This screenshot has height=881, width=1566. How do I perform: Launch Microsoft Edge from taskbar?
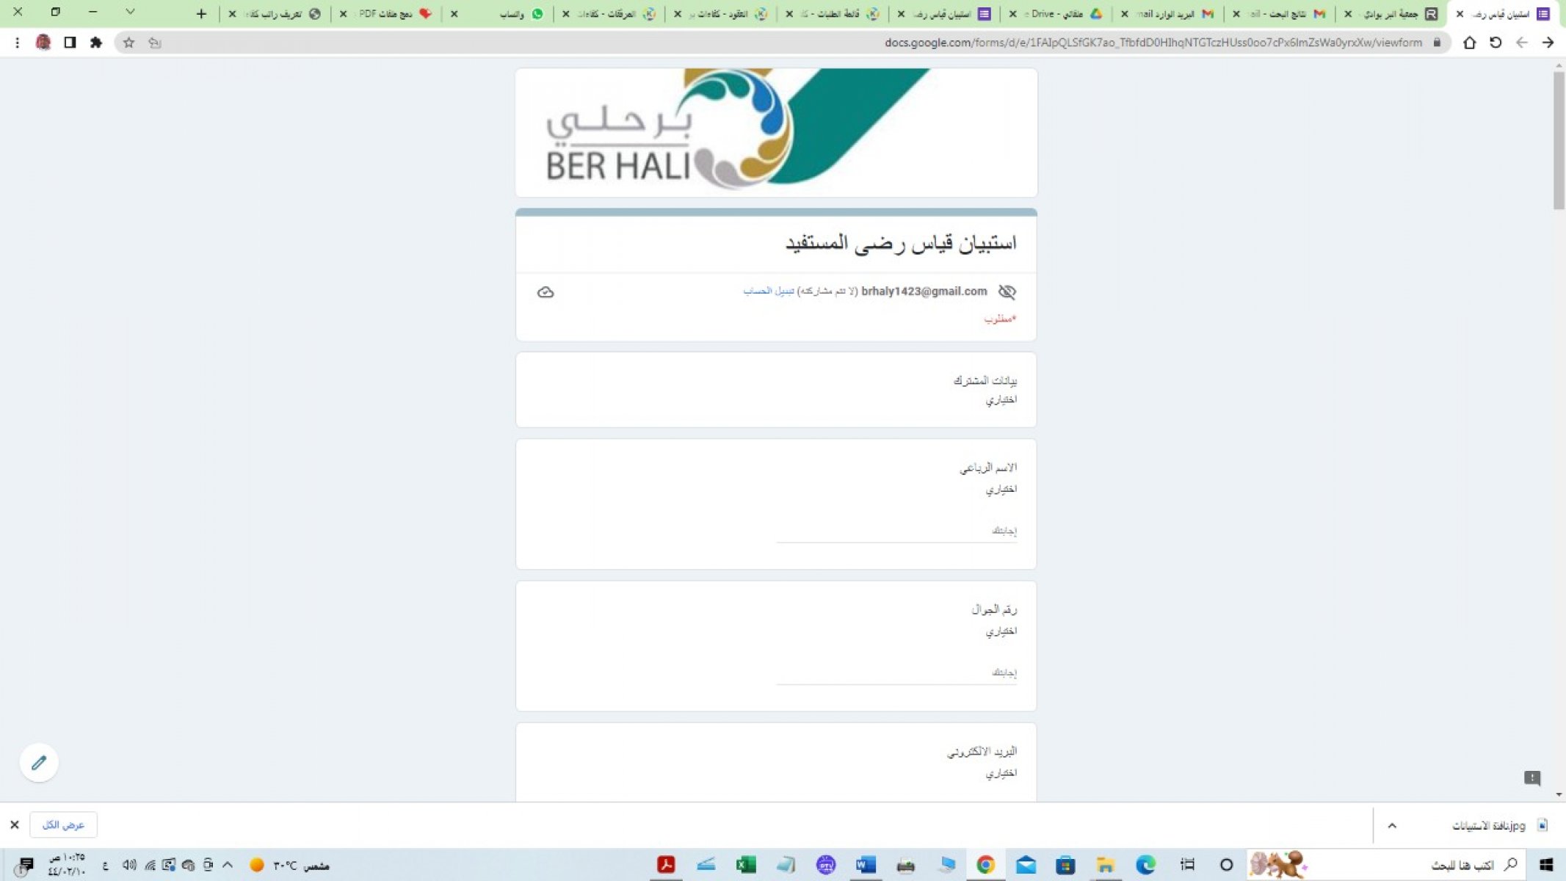click(1146, 865)
